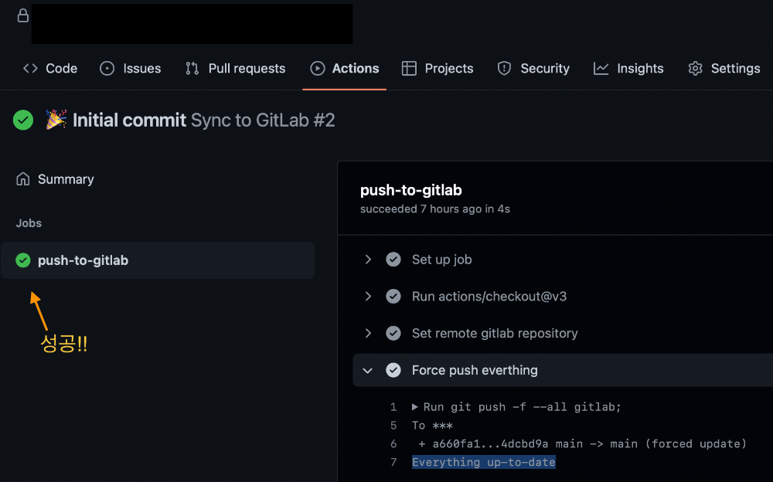Click check icon of Set remote gitlab repository

393,333
